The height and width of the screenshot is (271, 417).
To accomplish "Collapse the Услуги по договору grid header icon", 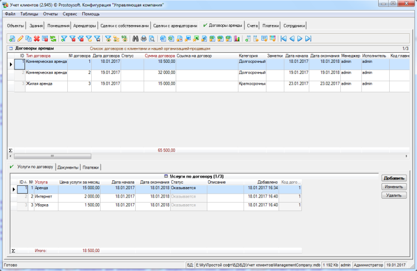I will [x=166, y=176].
